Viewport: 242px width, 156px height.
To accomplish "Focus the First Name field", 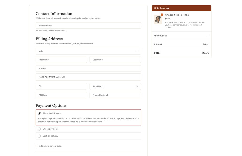I will (x=61, y=60).
